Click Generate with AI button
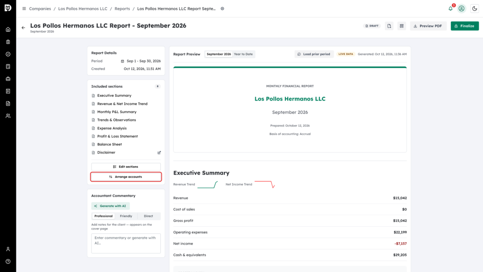The image size is (483, 272). [x=110, y=206]
